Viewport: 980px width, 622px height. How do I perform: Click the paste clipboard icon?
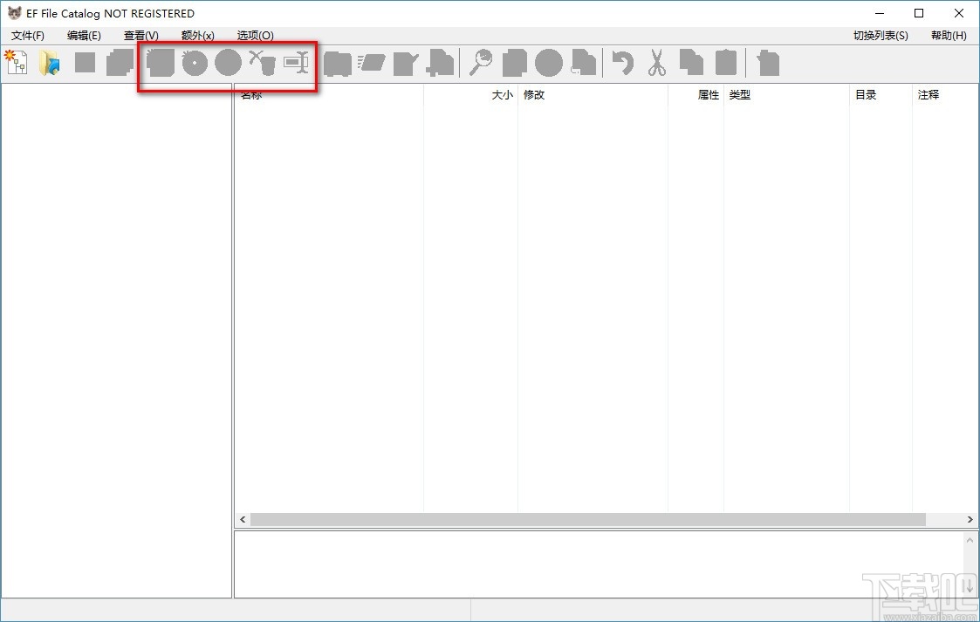click(x=725, y=62)
